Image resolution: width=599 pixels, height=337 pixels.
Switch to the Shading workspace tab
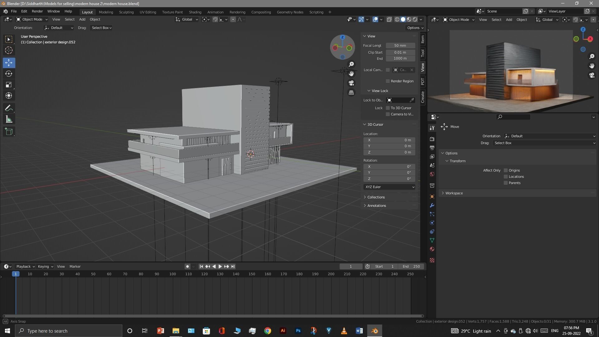click(195, 12)
